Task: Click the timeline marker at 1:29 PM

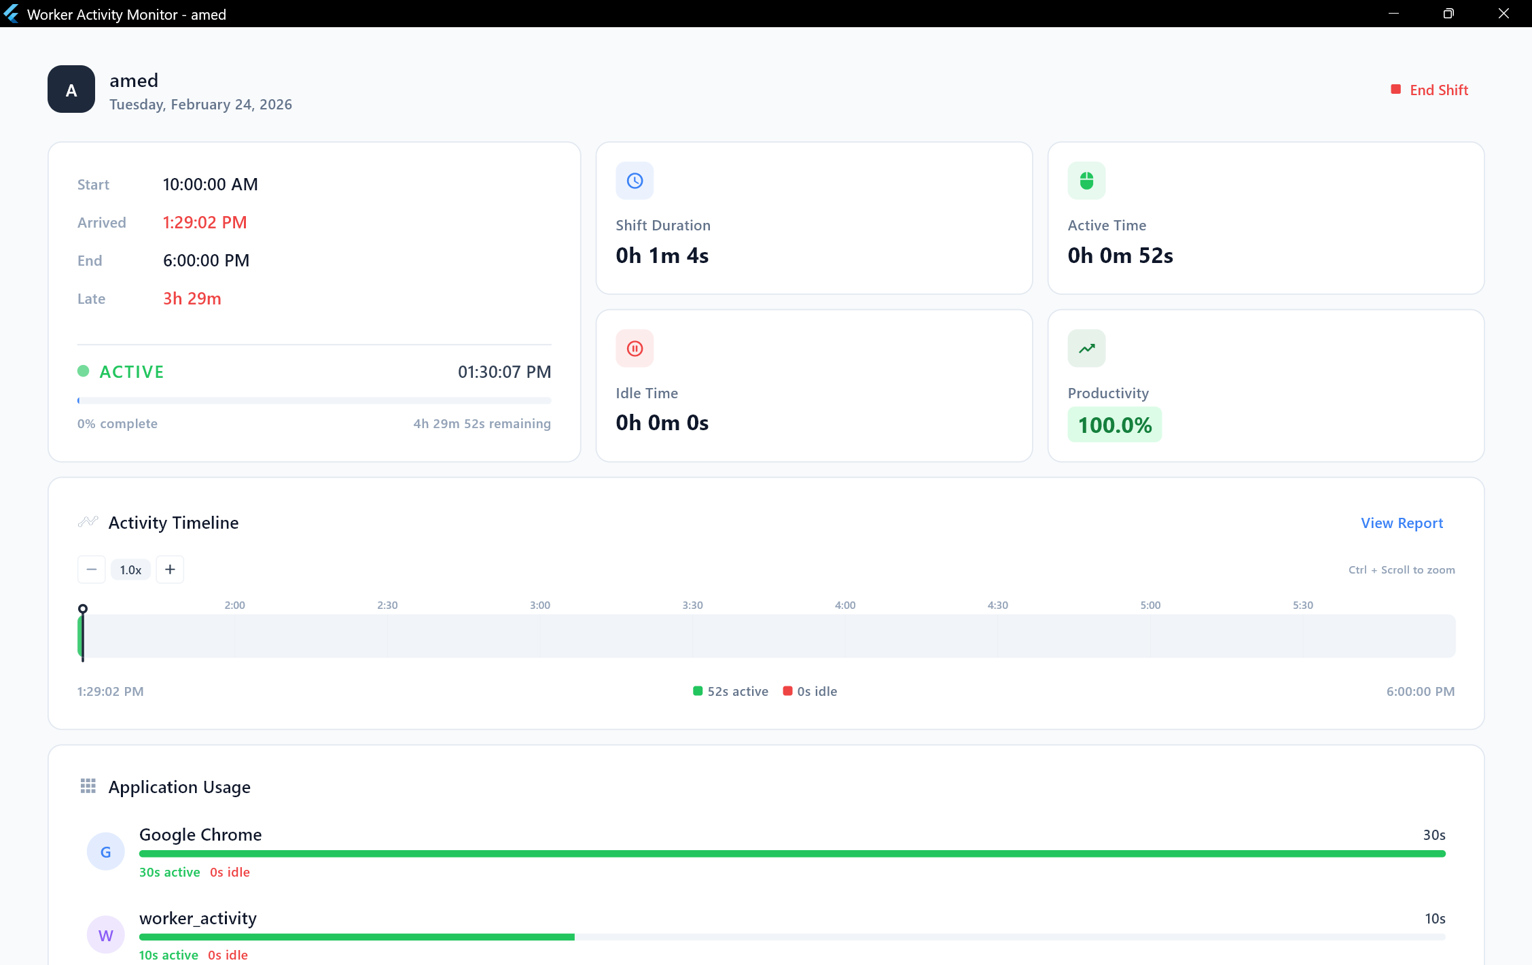Action: (x=83, y=609)
